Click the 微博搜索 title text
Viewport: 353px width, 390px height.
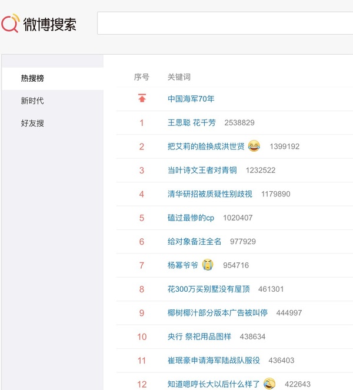[x=50, y=24]
